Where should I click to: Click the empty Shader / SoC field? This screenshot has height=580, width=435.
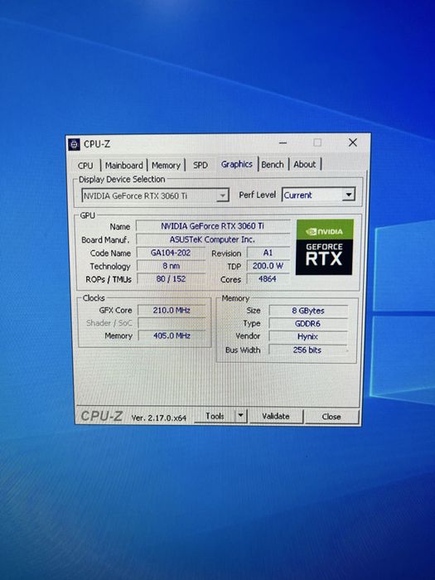pyautogui.click(x=172, y=323)
